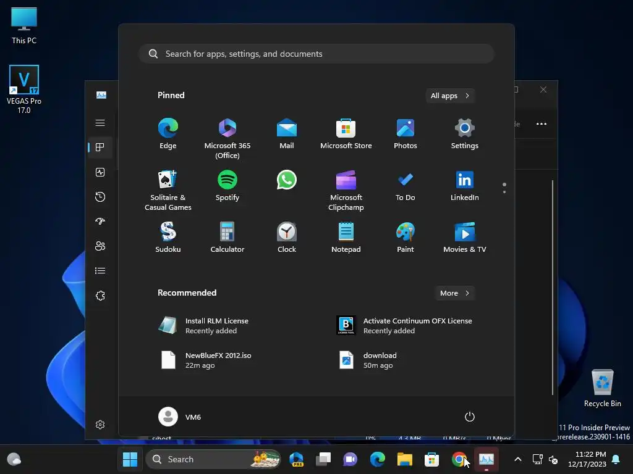Open LinkedIn from pinned apps
Viewport: 633px width, 474px height.
(x=465, y=186)
